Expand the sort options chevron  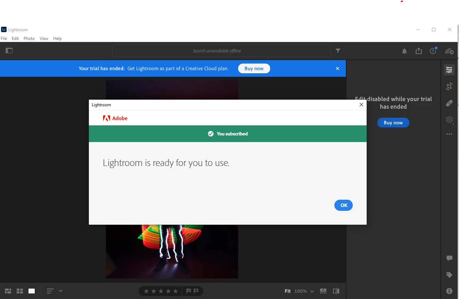tap(61, 291)
